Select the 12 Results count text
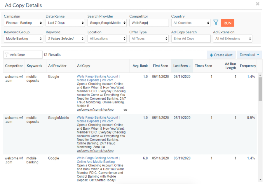 [x=52, y=55]
